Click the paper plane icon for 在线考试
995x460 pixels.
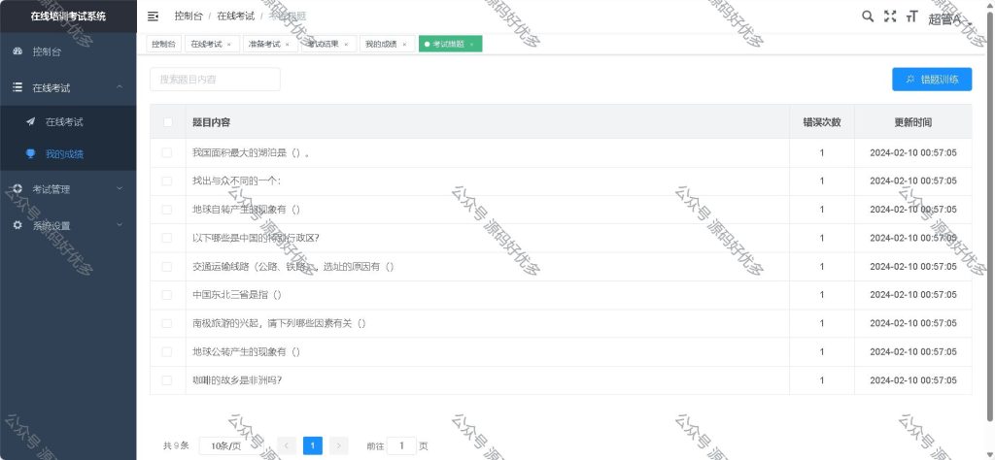(x=30, y=121)
